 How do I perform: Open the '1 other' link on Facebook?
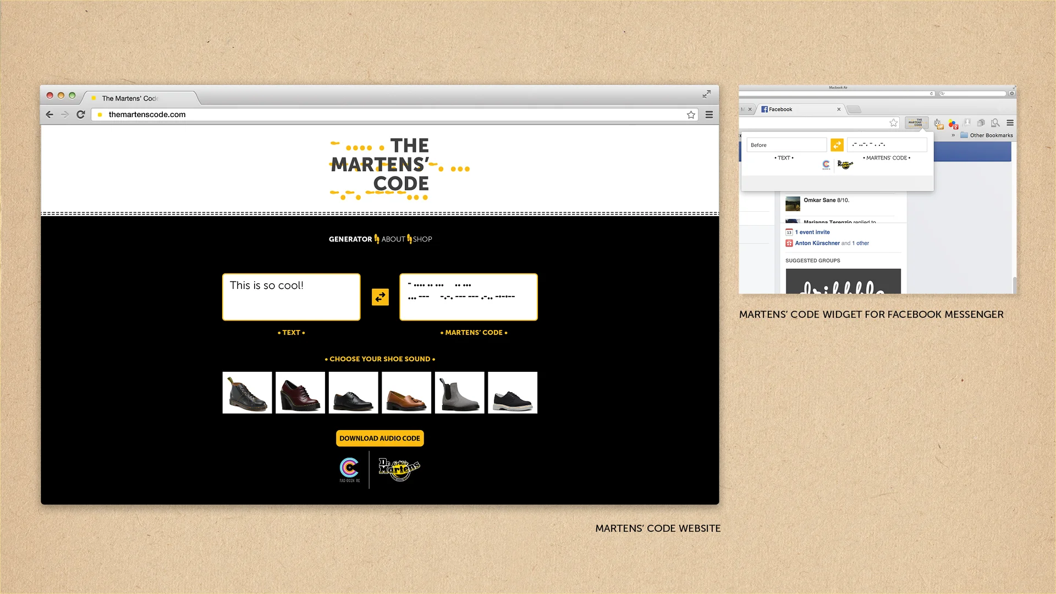tap(861, 243)
